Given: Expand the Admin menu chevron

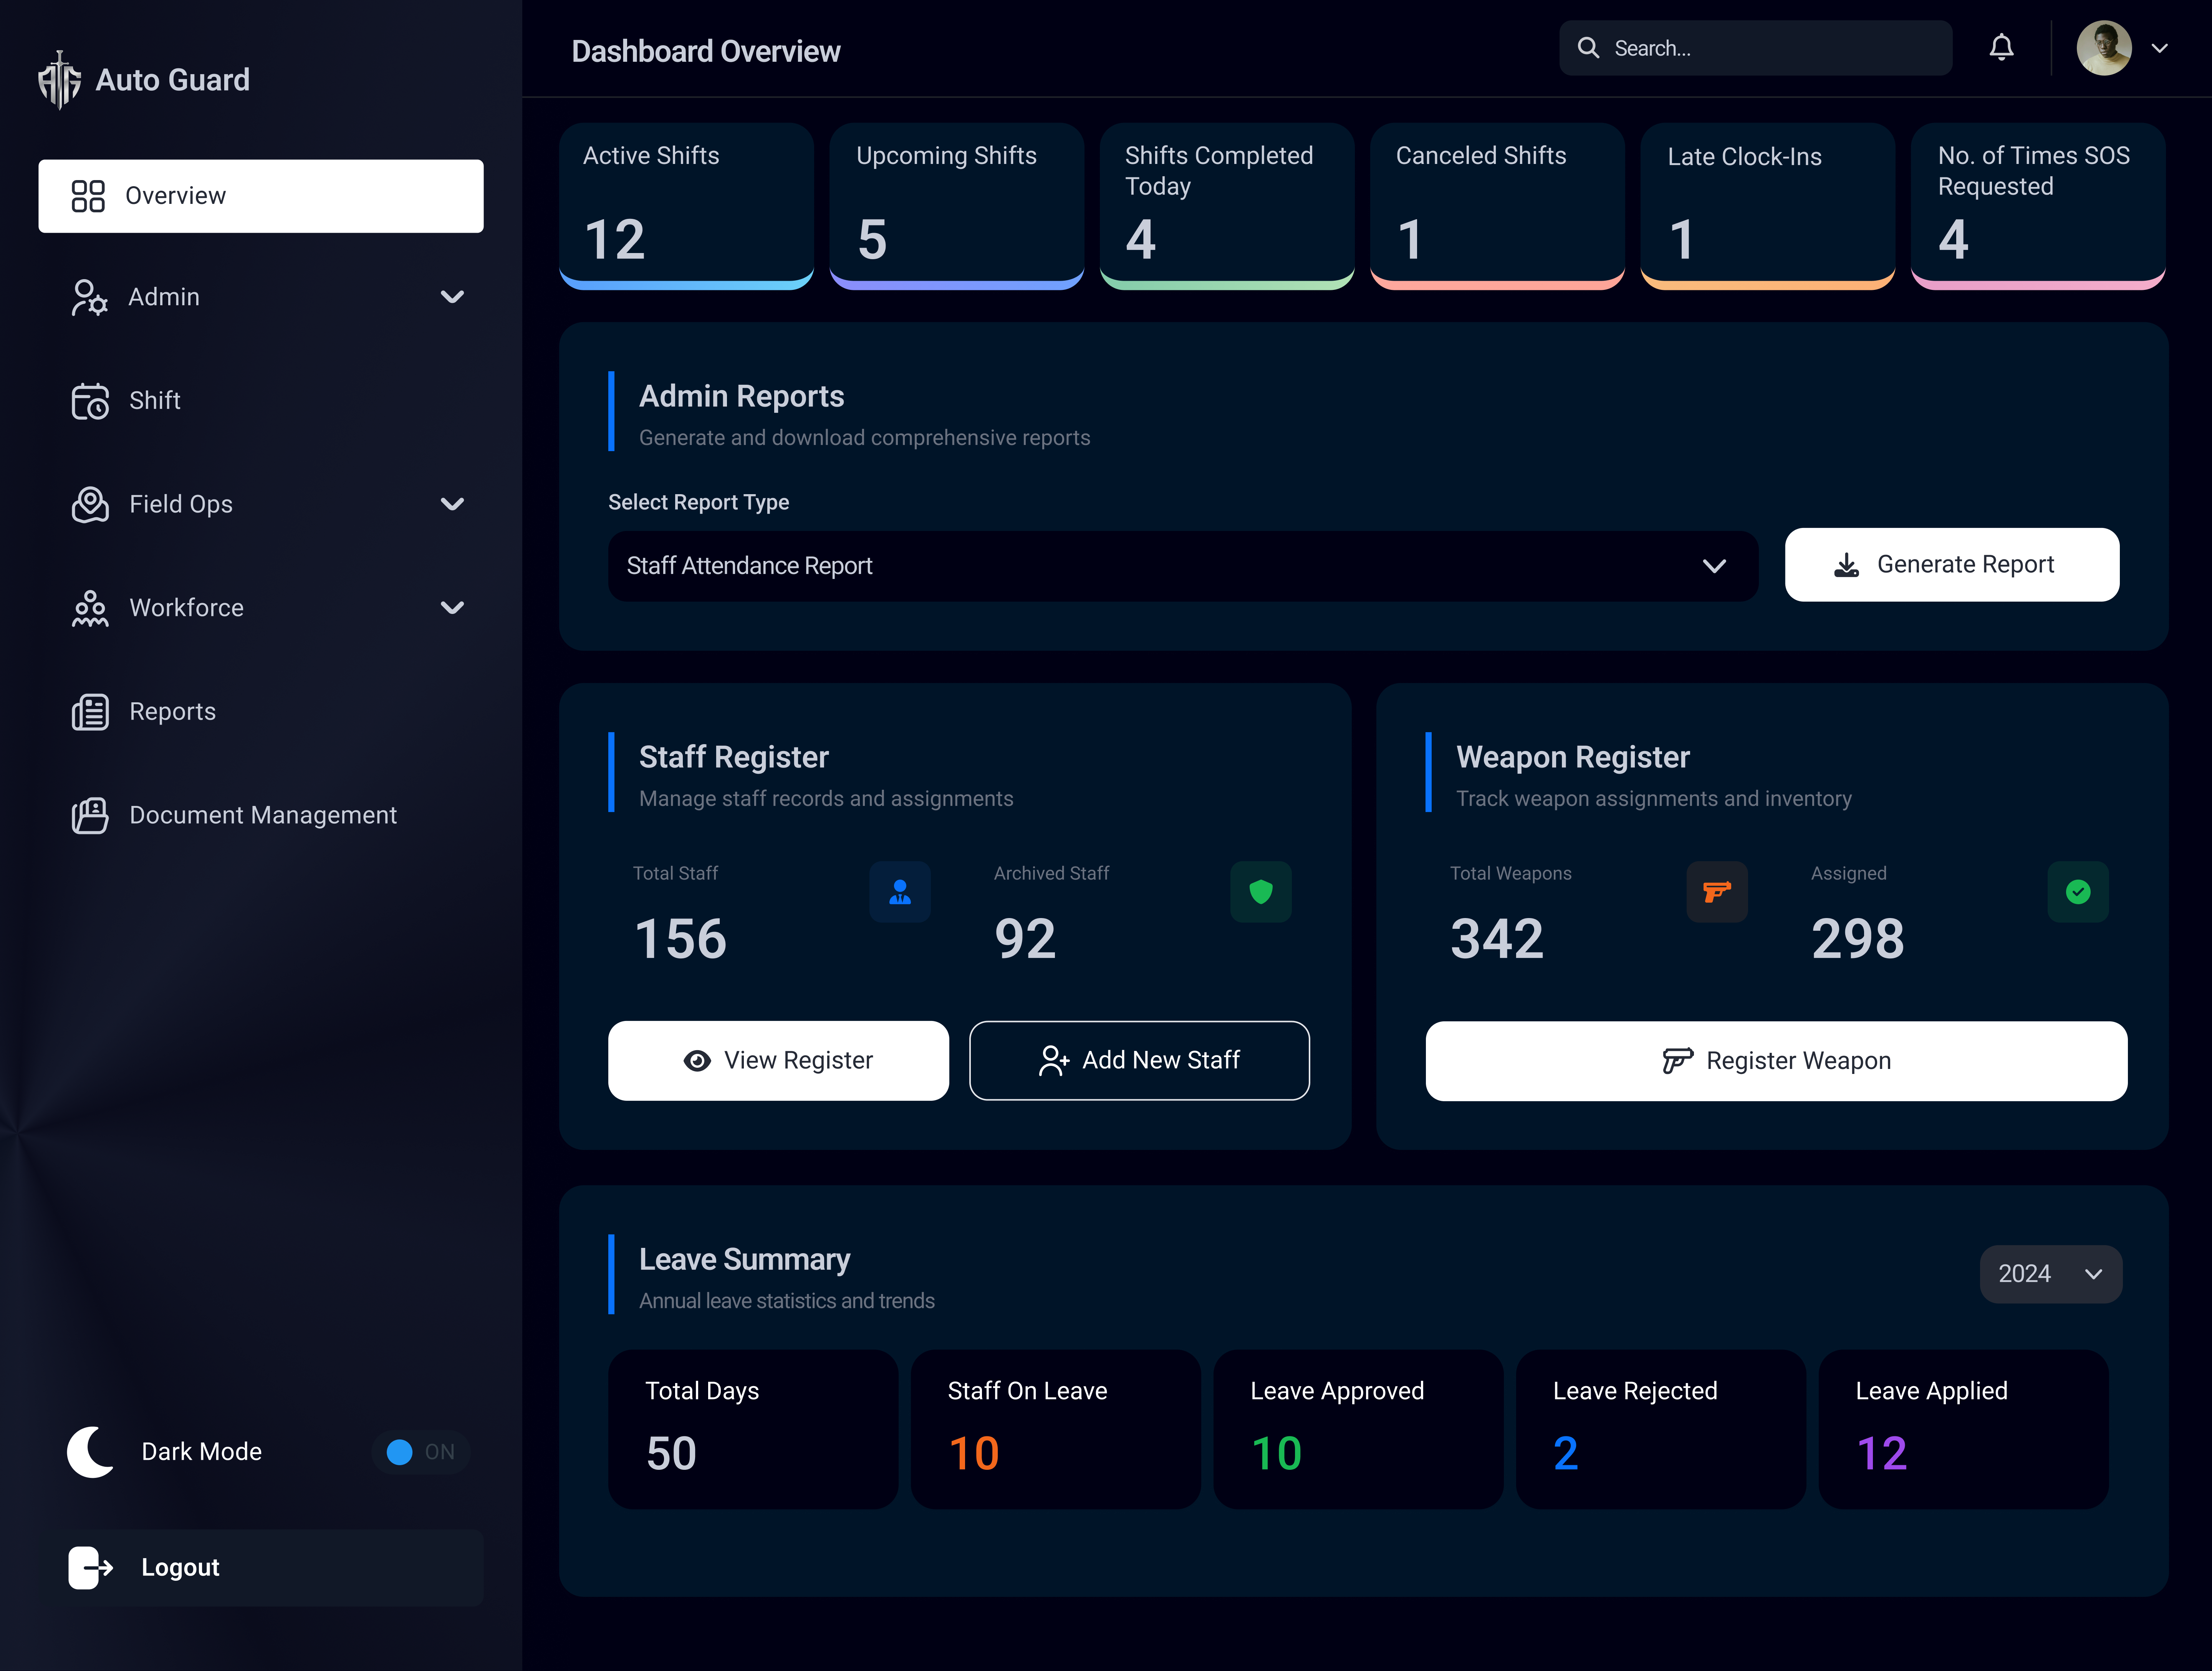Looking at the screenshot, I should [x=452, y=297].
